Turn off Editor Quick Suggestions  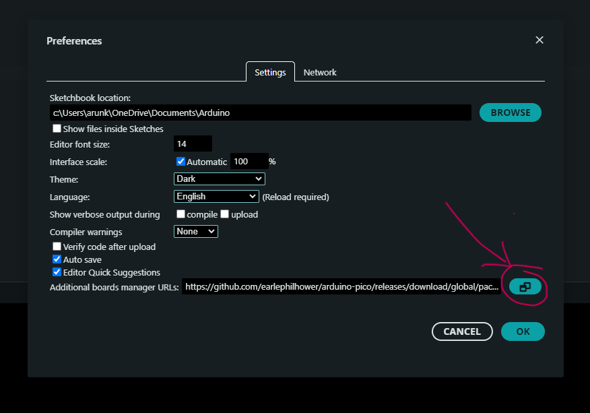(57, 272)
